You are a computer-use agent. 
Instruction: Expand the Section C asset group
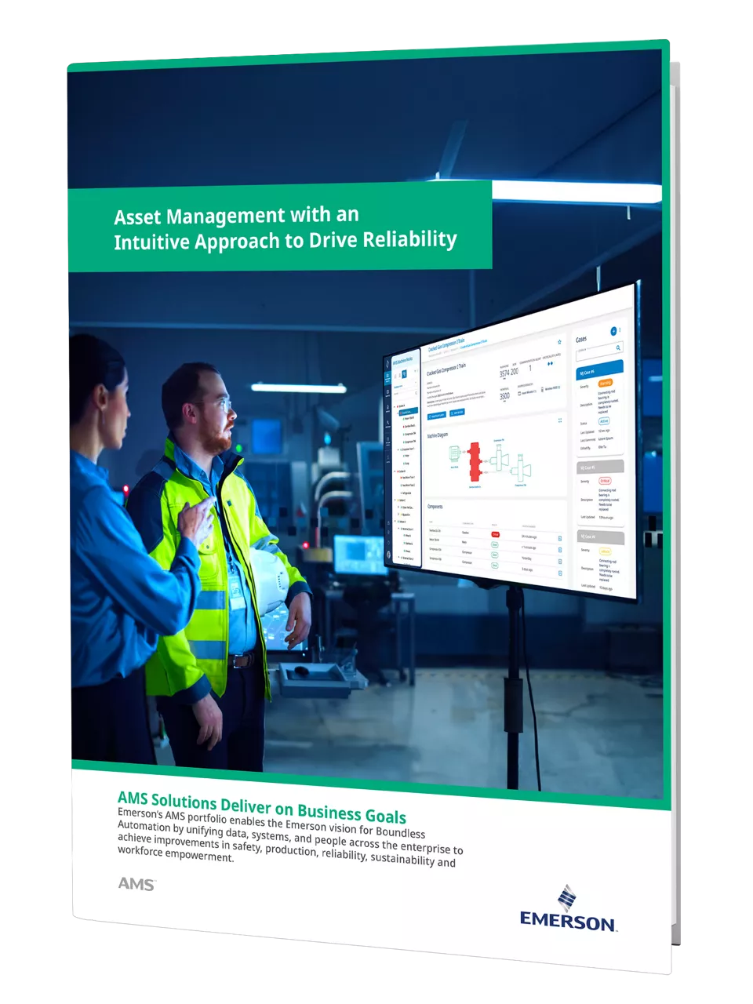tap(397, 500)
